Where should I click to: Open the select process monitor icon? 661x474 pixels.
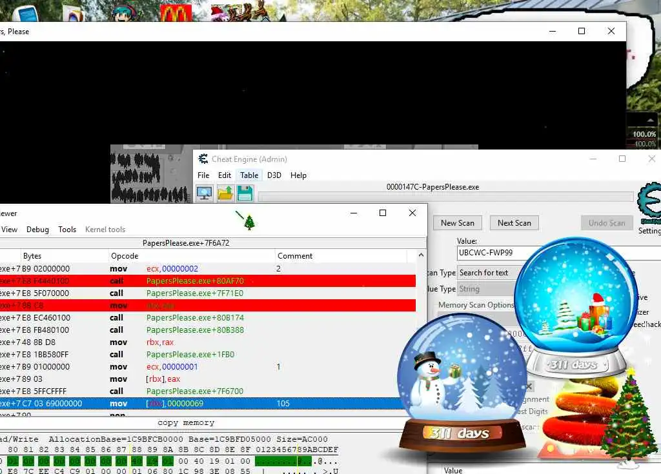click(x=205, y=193)
